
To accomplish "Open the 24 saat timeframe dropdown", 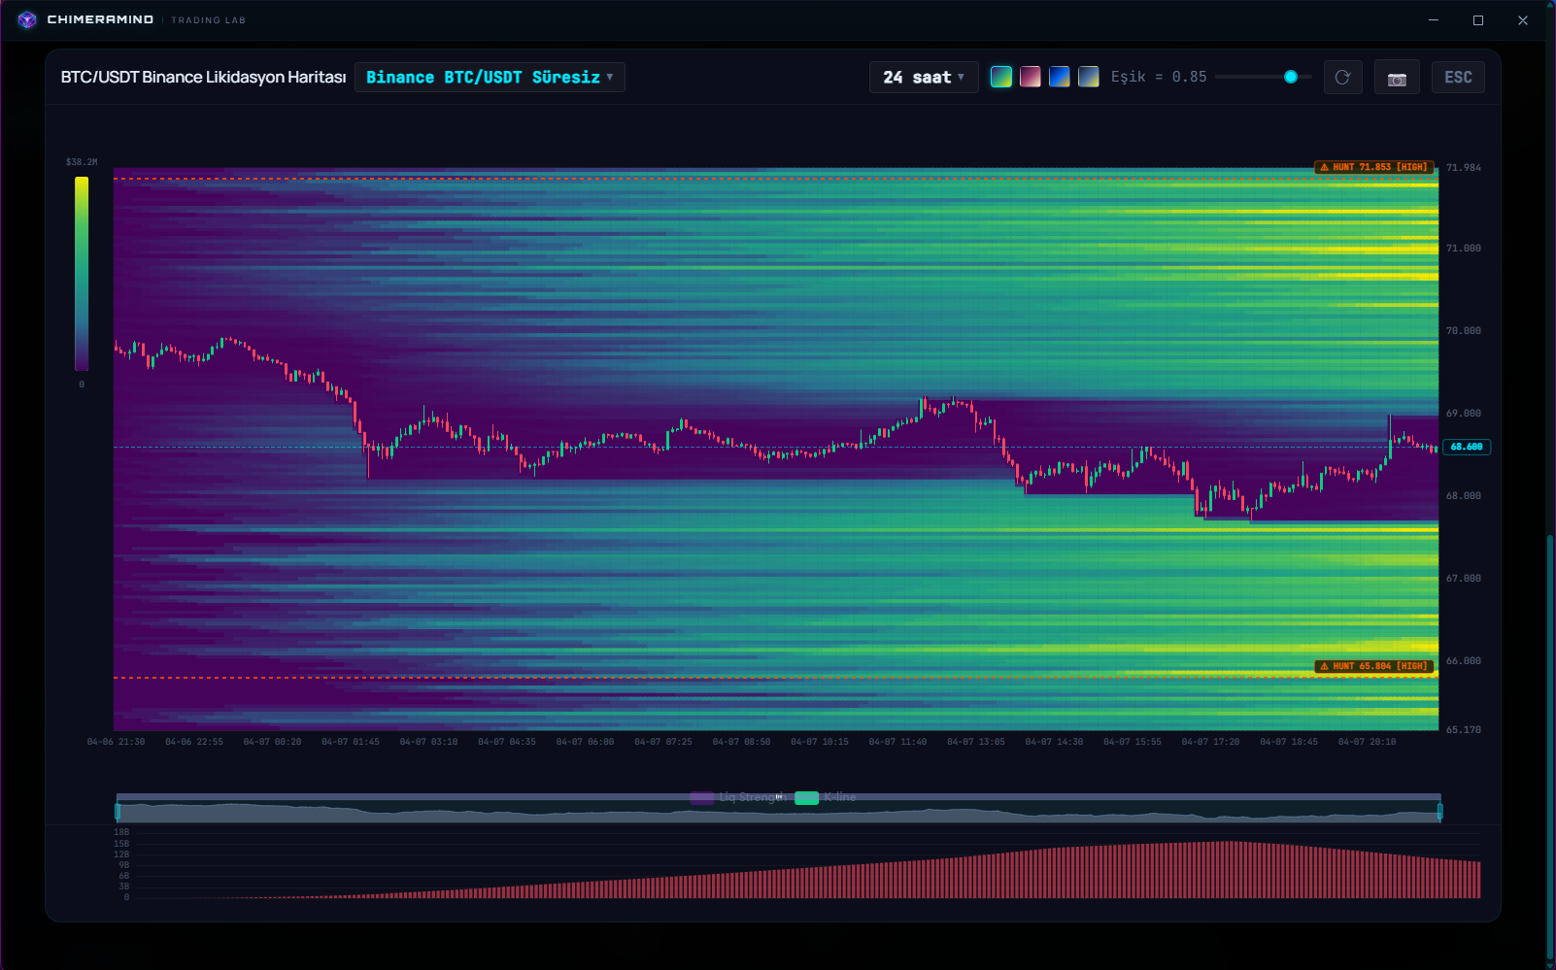I will coord(924,78).
